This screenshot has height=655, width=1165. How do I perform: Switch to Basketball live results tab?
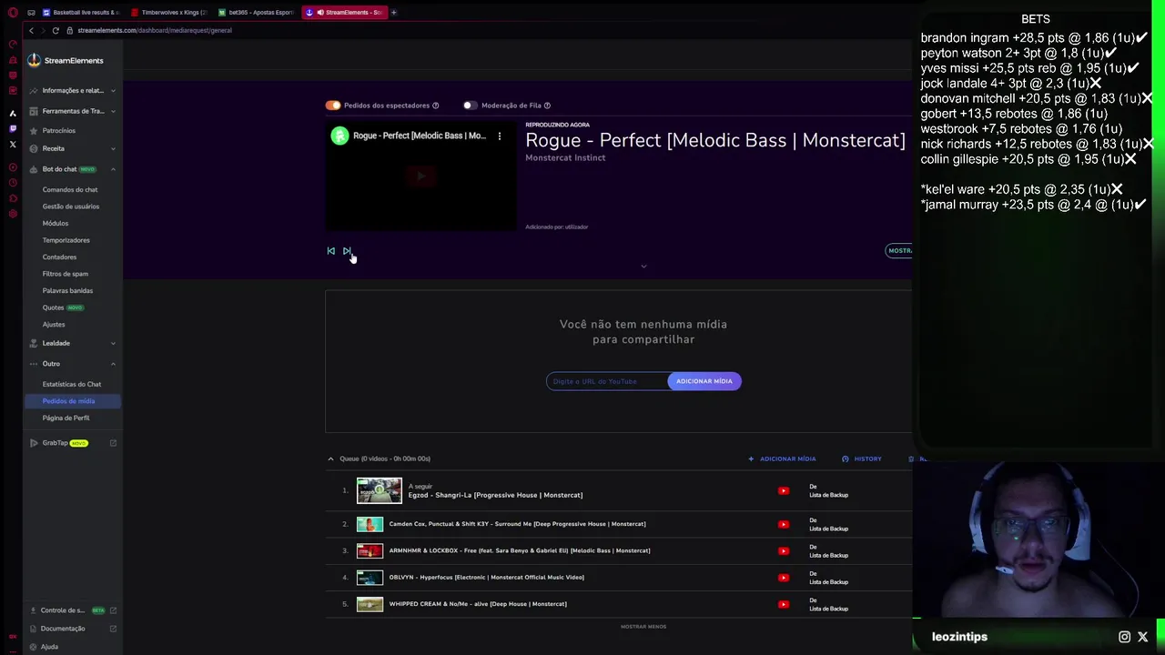80,13
